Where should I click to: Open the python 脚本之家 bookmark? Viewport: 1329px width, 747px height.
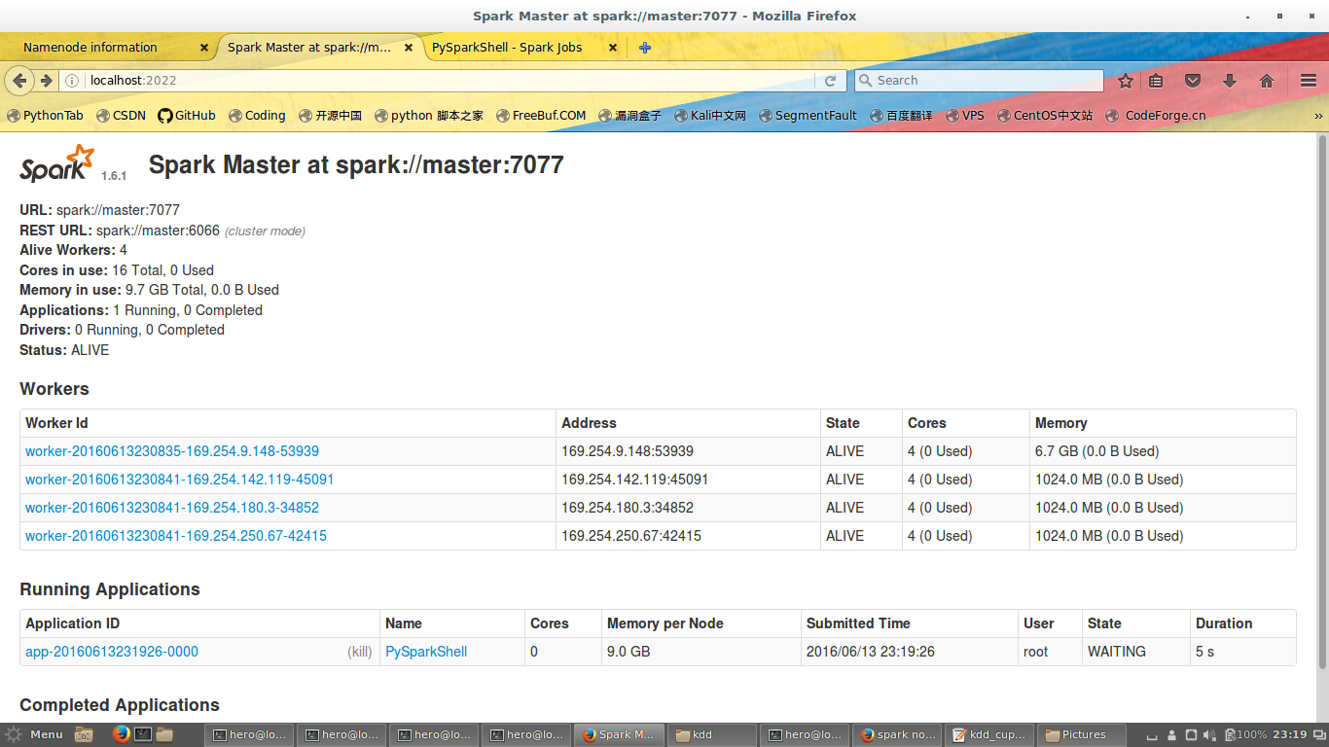coord(429,115)
